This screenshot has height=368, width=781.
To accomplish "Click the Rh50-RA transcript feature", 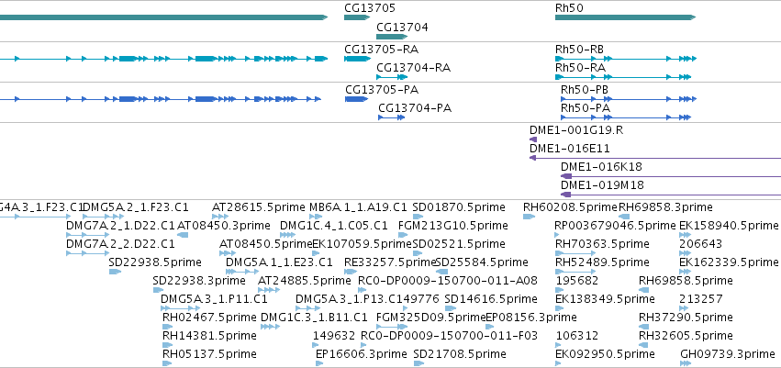I will click(x=623, y=77).
